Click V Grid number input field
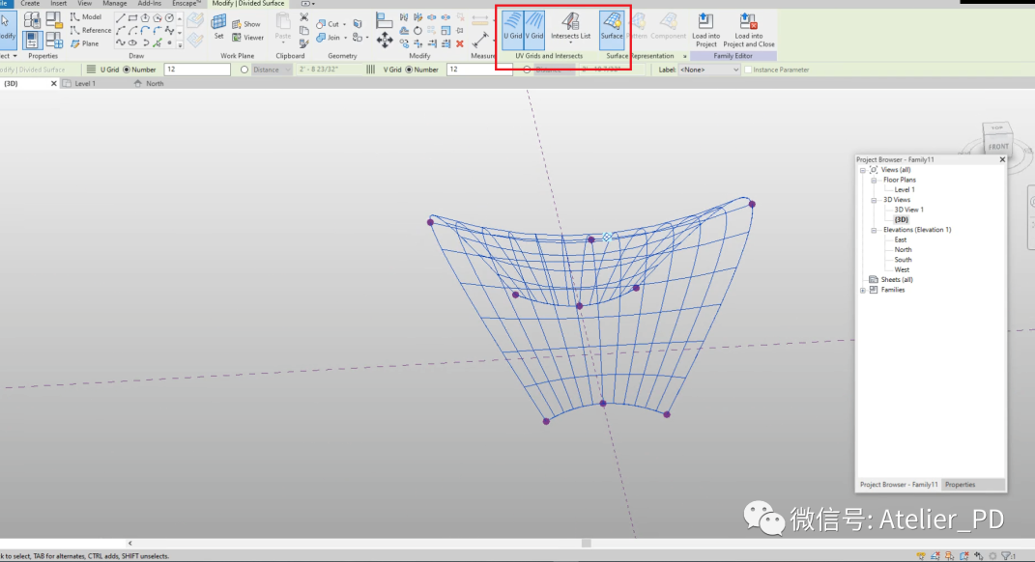 click(x=479, y=70)
